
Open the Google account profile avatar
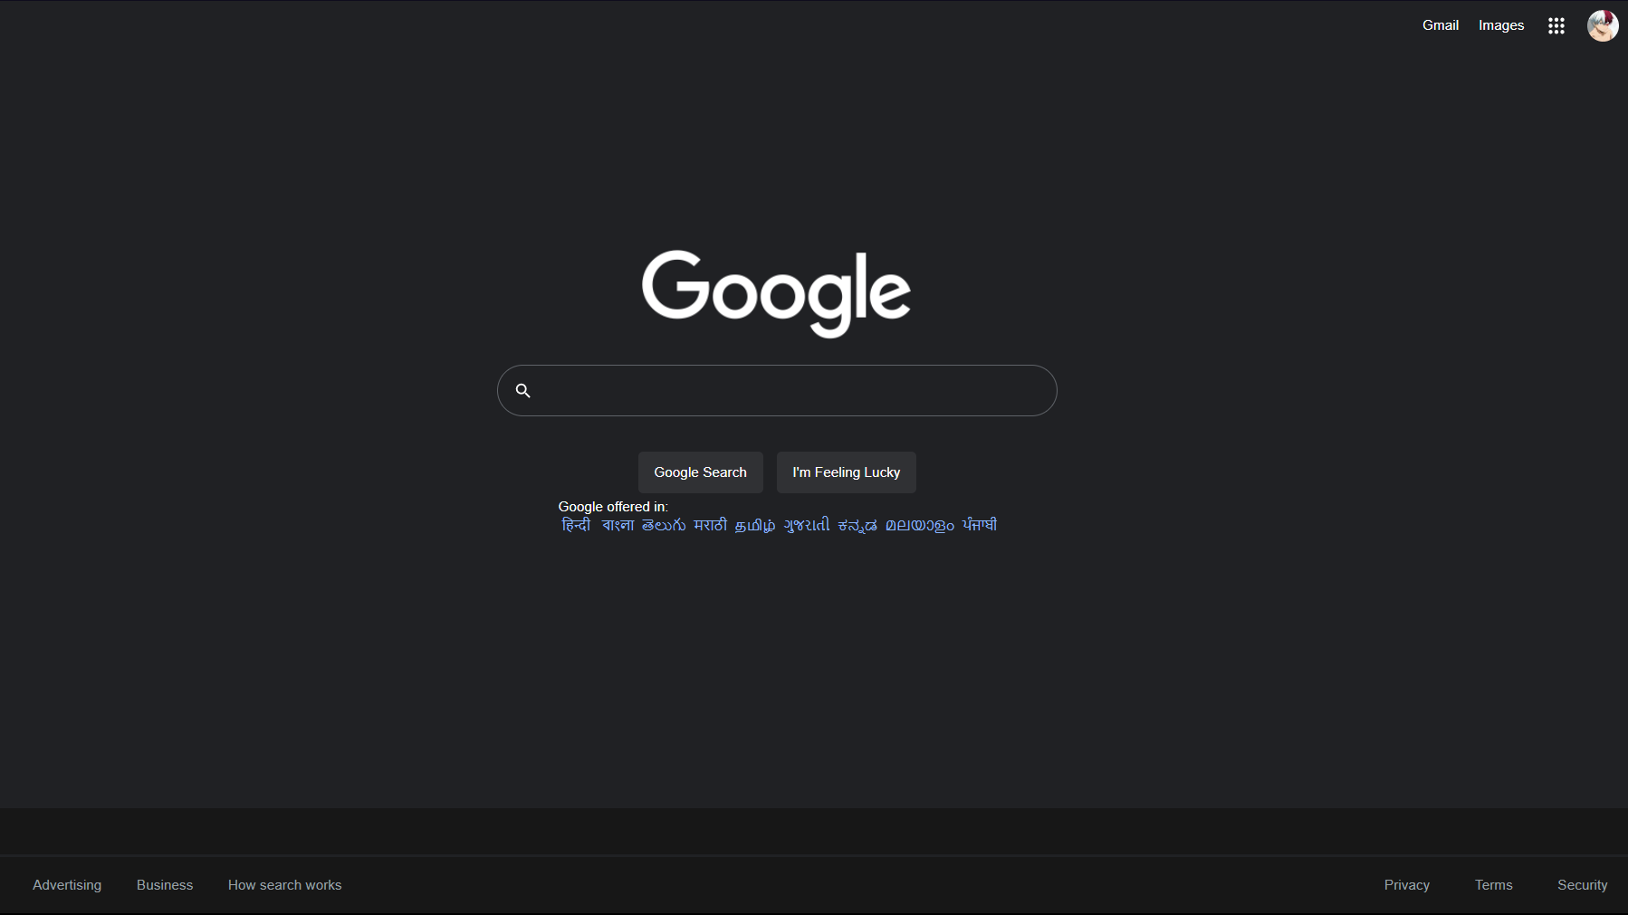(x=1602, y=25)
